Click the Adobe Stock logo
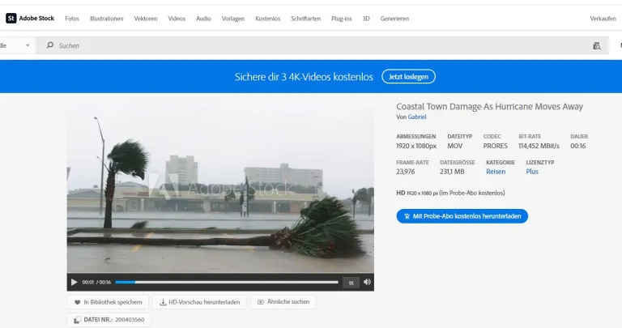Image resolution: width=622 pixels, height=328 pixels. tap(30, 19)
